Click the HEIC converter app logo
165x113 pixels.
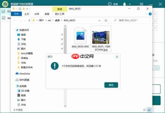pyautogui.click(x=5, y=4)
